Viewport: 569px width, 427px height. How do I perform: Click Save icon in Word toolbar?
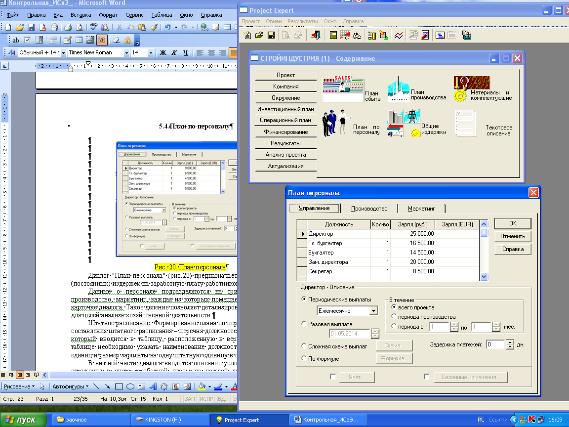point(31,27)
